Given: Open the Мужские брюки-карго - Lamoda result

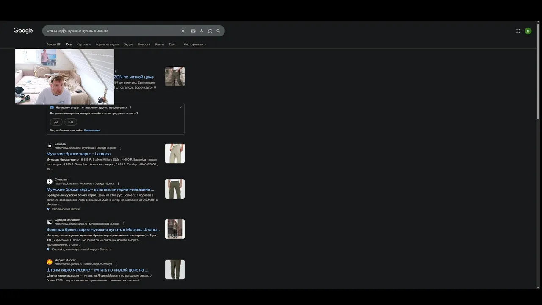Looking at the screenshot, I should (78, 154).
